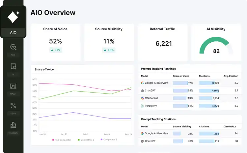Click average position value 2.9
Viewport: 247px width, 153px height.
(x=236, y=83)
